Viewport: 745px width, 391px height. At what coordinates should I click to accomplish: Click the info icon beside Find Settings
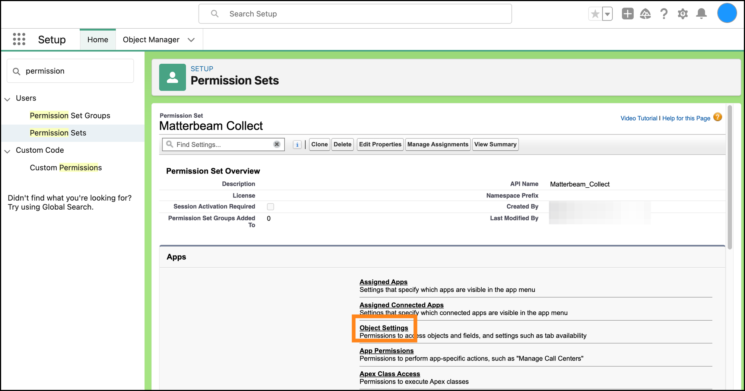tap(297, 144)
